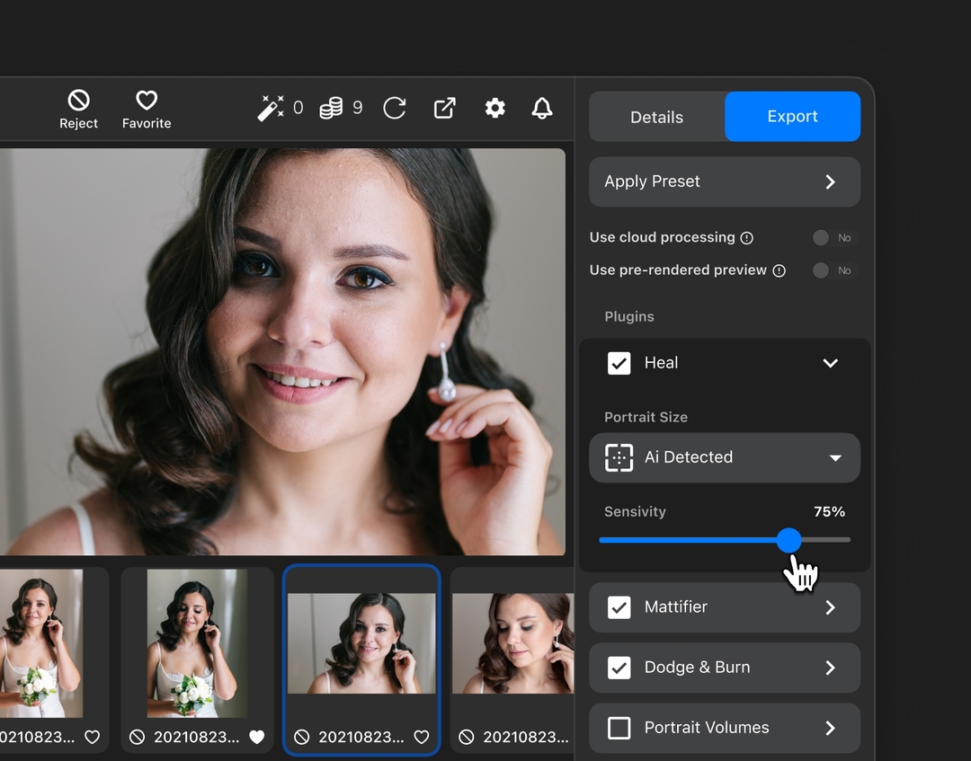Click the magic wand retouch icon
This screenshot has height=761, width=971.
[271, 109]
